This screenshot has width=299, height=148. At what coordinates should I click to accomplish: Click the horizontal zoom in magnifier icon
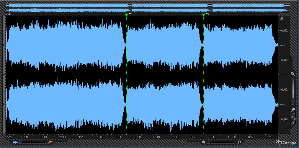[x=239, y=142]
